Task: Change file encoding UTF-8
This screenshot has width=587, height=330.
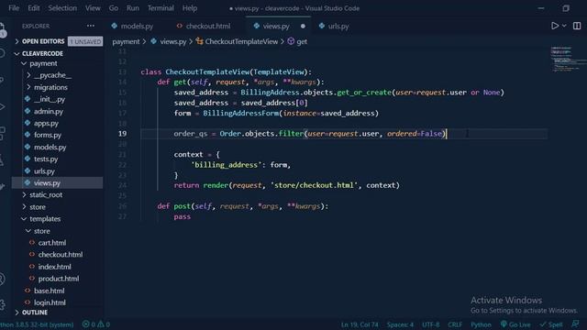Action: pyautogui.click(x=431, y=324)
